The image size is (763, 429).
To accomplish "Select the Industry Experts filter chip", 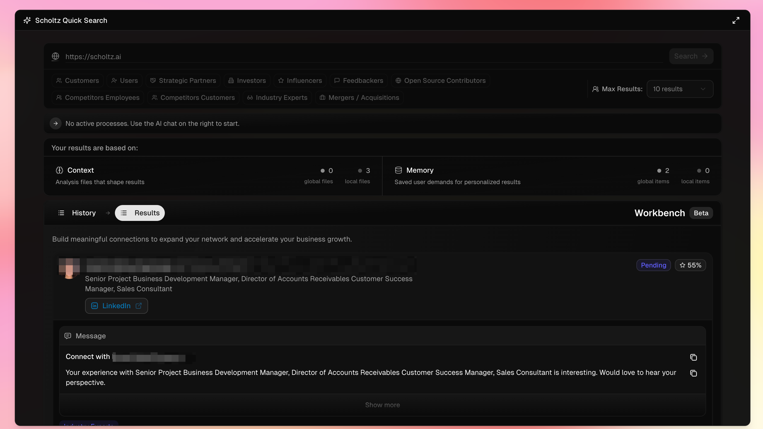I will click(x=277, y=97).
